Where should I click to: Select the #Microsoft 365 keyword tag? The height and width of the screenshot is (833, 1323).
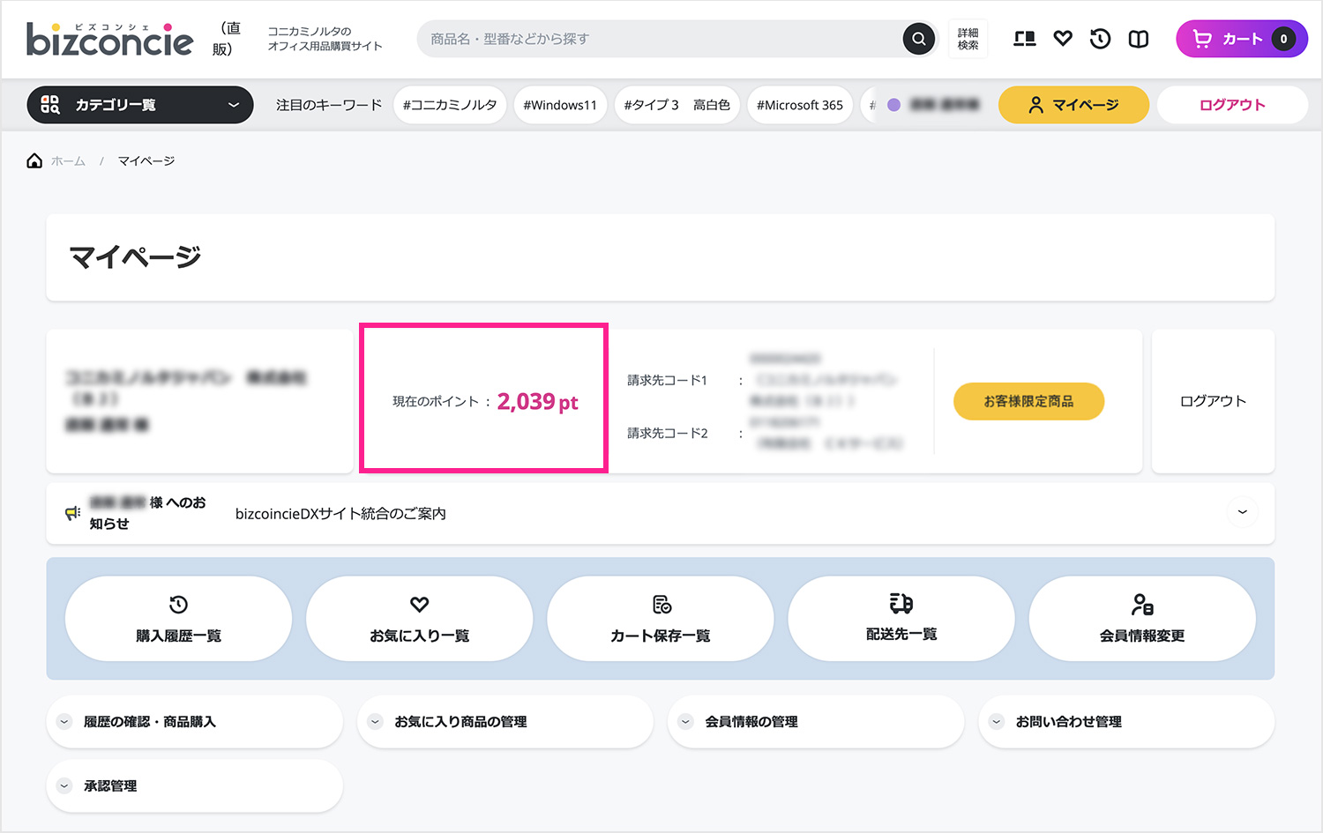800,105
